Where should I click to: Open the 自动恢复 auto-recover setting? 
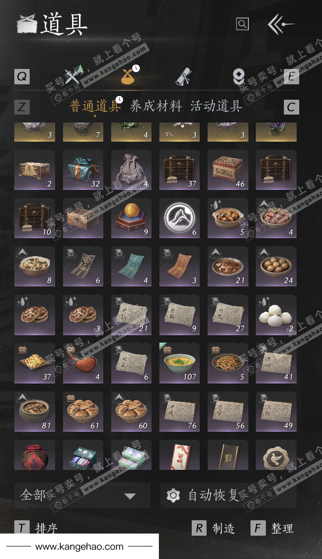(228, 495)
